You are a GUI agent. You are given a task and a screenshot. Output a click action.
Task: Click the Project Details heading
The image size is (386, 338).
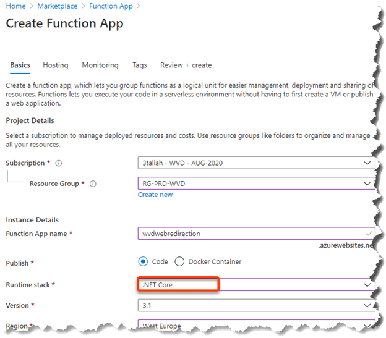click(30, 120)
